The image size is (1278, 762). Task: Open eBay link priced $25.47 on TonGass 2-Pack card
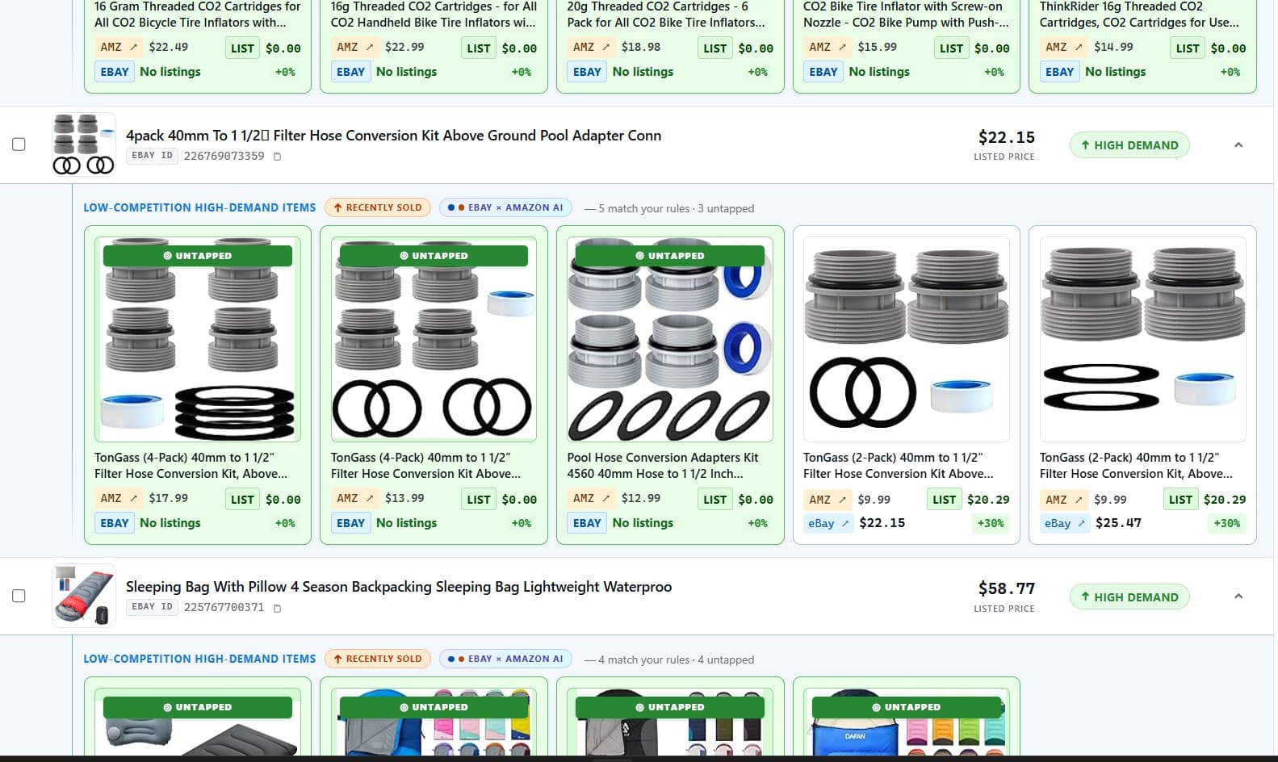1065,523
